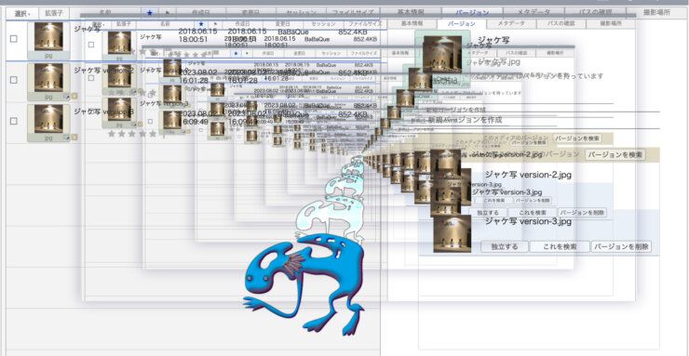689x356 pixels.
Task: Click the largest 独立する button
Action: (x=504, y=246)
